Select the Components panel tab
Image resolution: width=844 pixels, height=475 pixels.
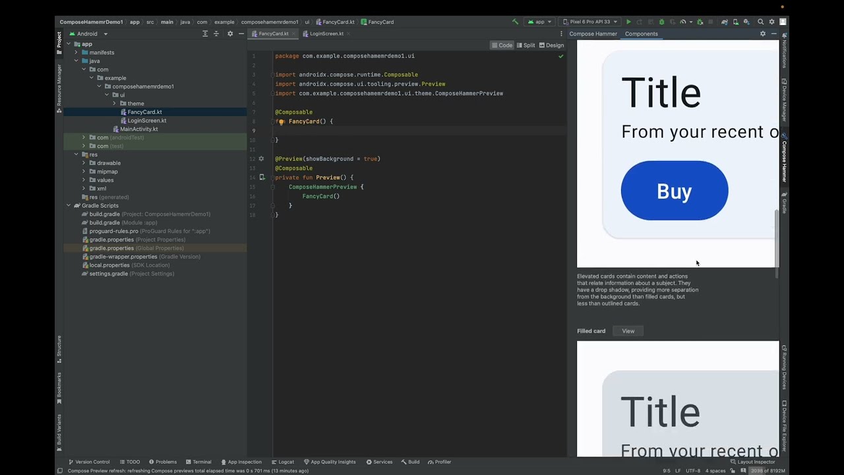tap(642, 34)
